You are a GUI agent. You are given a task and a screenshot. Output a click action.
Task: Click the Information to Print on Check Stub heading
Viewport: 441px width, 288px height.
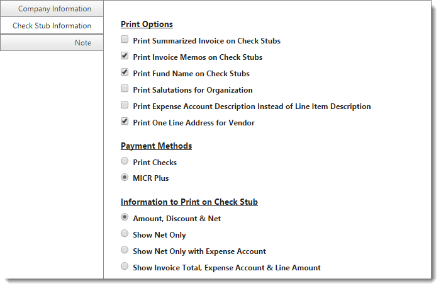(x=189, y=202)
